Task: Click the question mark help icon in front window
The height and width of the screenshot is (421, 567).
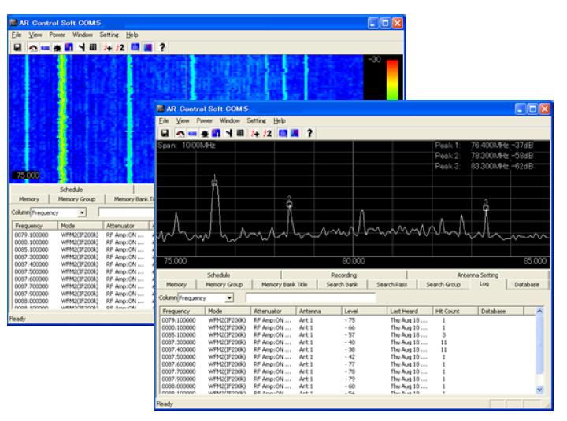Action: tap(309, 132)
